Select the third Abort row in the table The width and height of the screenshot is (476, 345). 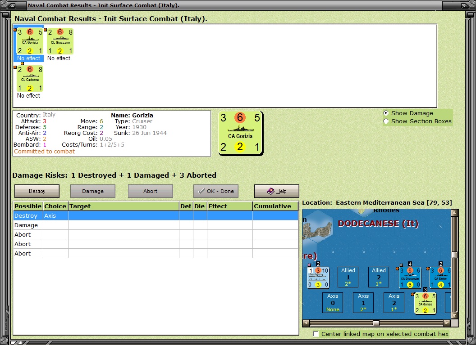(156, 253)
